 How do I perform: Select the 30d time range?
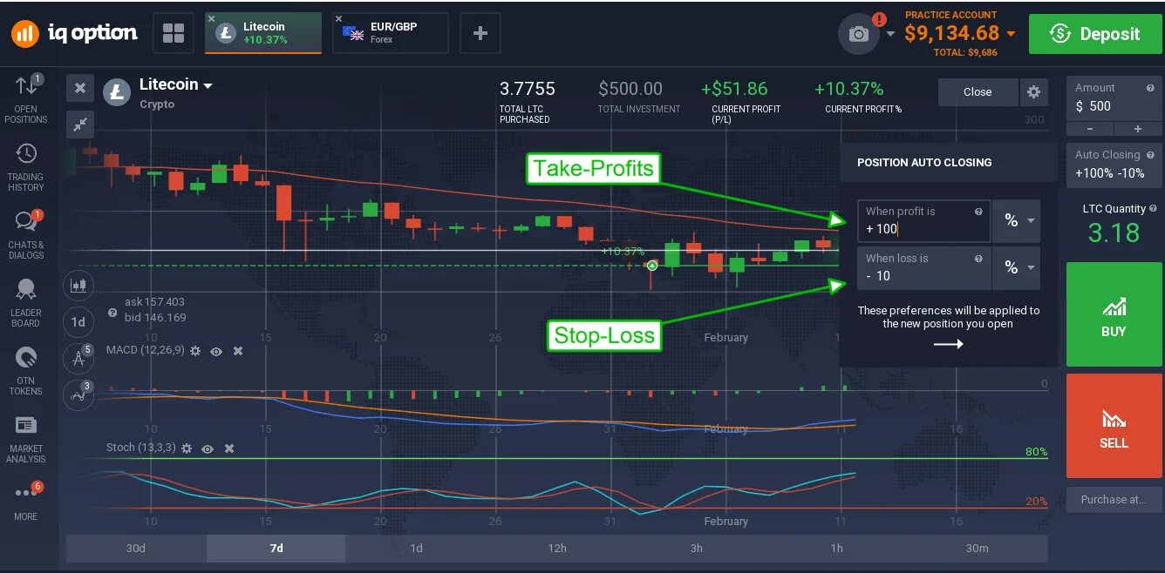(136, 548)
